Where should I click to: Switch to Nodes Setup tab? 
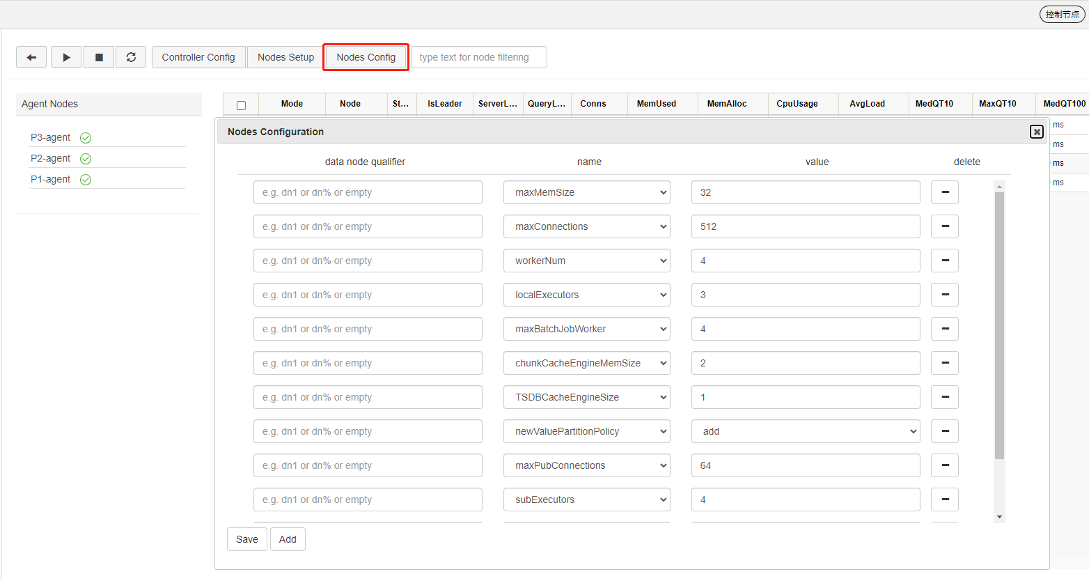point(285,57)
